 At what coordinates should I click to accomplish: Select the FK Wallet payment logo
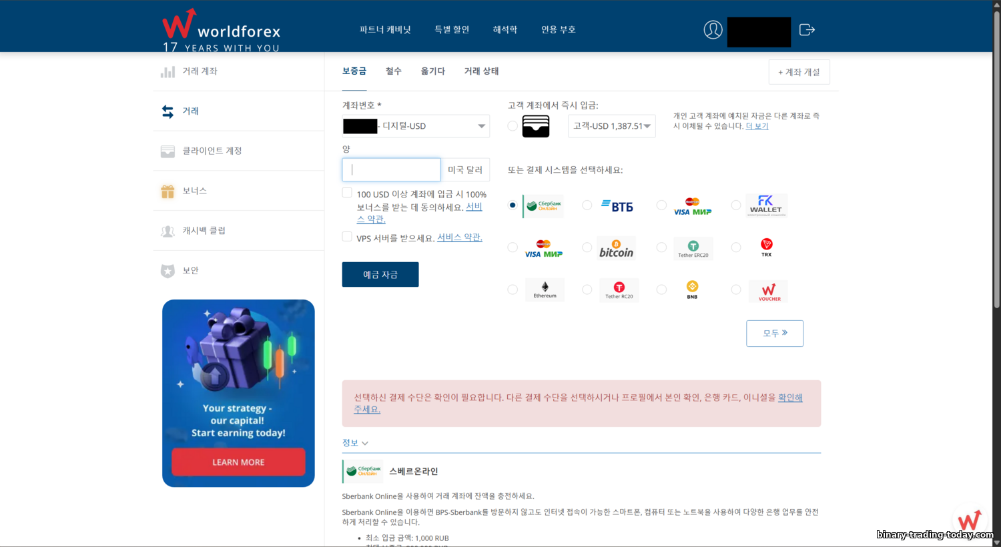point(765,205)
